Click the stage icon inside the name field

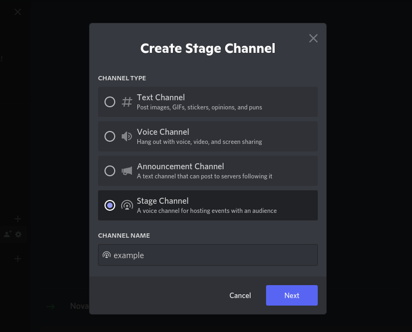pyautogui.click(x=107, y=255)
